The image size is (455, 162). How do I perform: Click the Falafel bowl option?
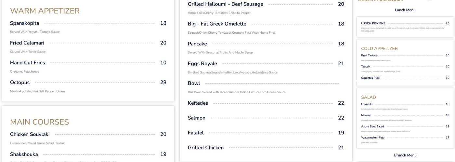196,133
